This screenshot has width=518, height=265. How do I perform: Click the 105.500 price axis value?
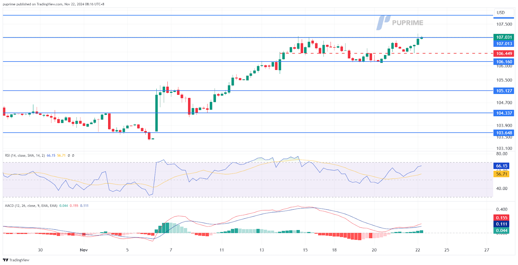504,80
